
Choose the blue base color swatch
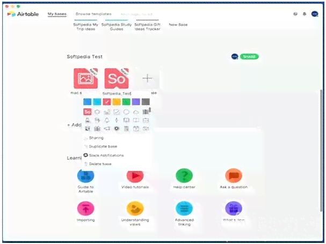88,102
